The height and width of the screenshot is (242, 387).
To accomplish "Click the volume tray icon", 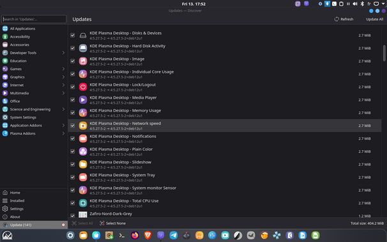I will pos(355,4).
